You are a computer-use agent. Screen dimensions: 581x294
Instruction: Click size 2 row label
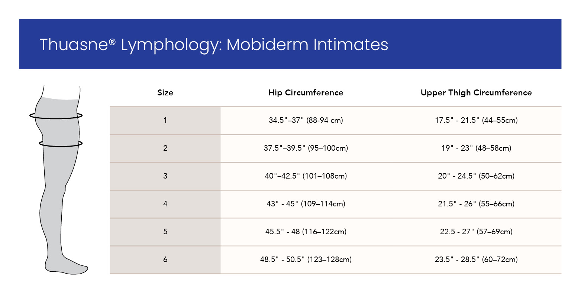point(165,148)
